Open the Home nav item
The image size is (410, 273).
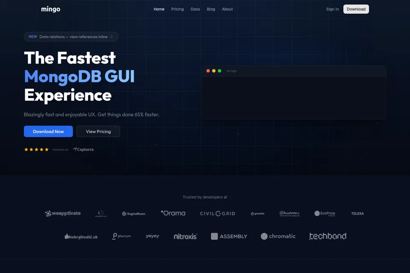coord(159,9)
